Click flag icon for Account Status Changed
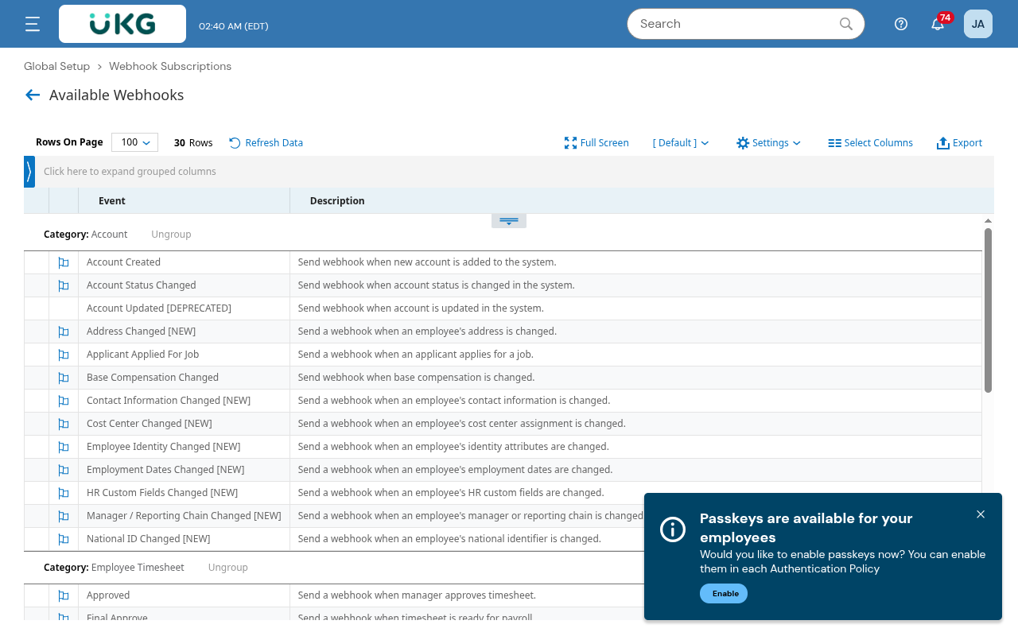The width and height of the screenshot is (1018, 636). (x=64, y=285)
